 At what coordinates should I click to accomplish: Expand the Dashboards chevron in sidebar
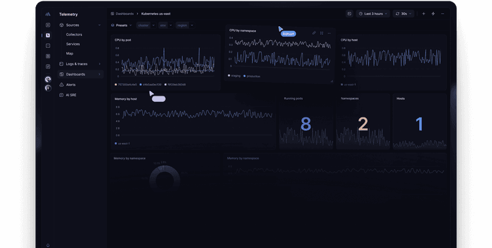point(100,74)
